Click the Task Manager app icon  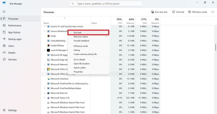[4, 3]
